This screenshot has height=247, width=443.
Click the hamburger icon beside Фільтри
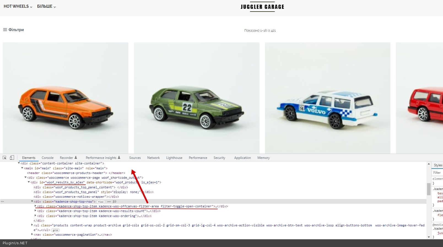click(5, 30)
